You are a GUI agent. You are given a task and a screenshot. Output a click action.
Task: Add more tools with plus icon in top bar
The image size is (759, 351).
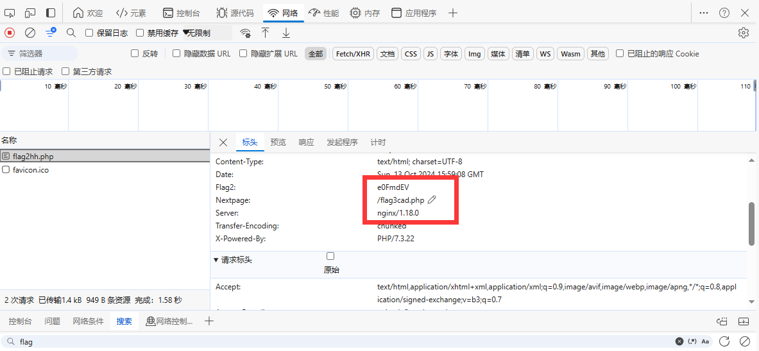tap(452, 13)
